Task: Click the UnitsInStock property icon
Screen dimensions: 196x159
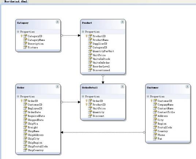Action: click(x=90, y=59)
